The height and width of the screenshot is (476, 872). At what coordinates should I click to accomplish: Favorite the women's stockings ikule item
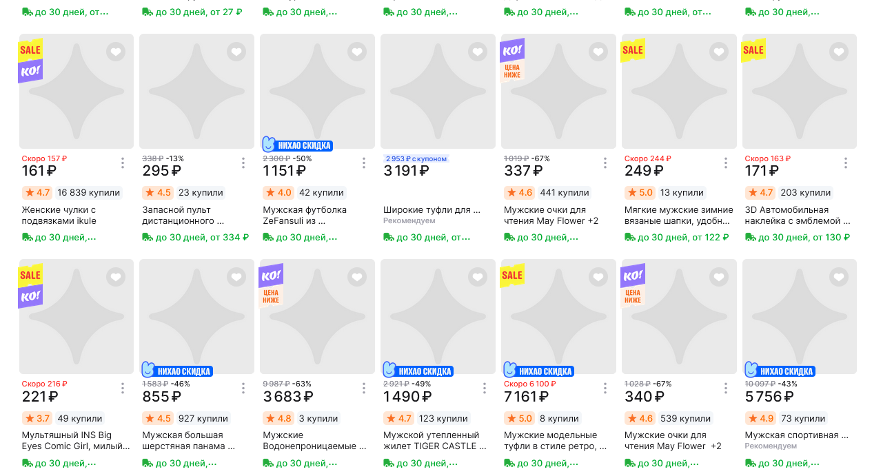pos(116,52)
